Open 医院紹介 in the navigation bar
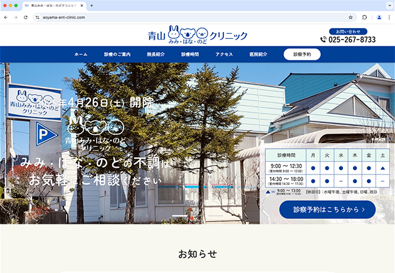Image resolution: width=395 pixels, height=273 pixels. point(258,55)
